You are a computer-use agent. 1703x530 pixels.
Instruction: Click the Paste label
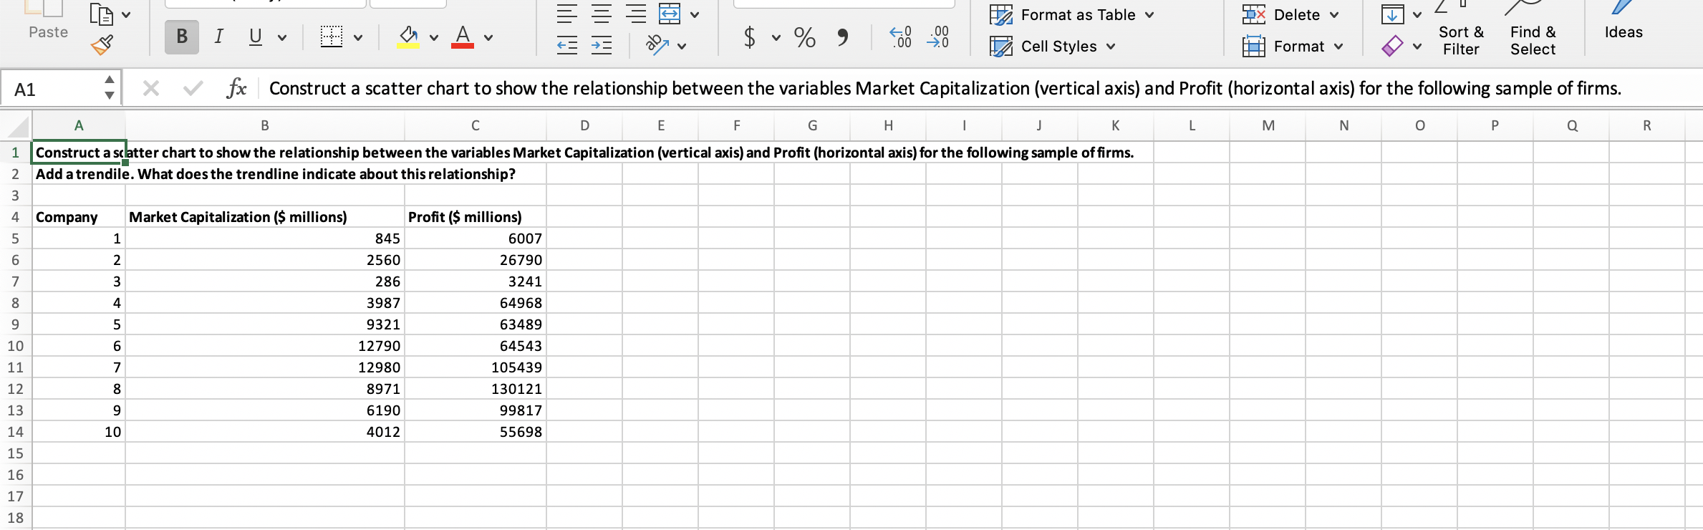click(x=48, y=32)
